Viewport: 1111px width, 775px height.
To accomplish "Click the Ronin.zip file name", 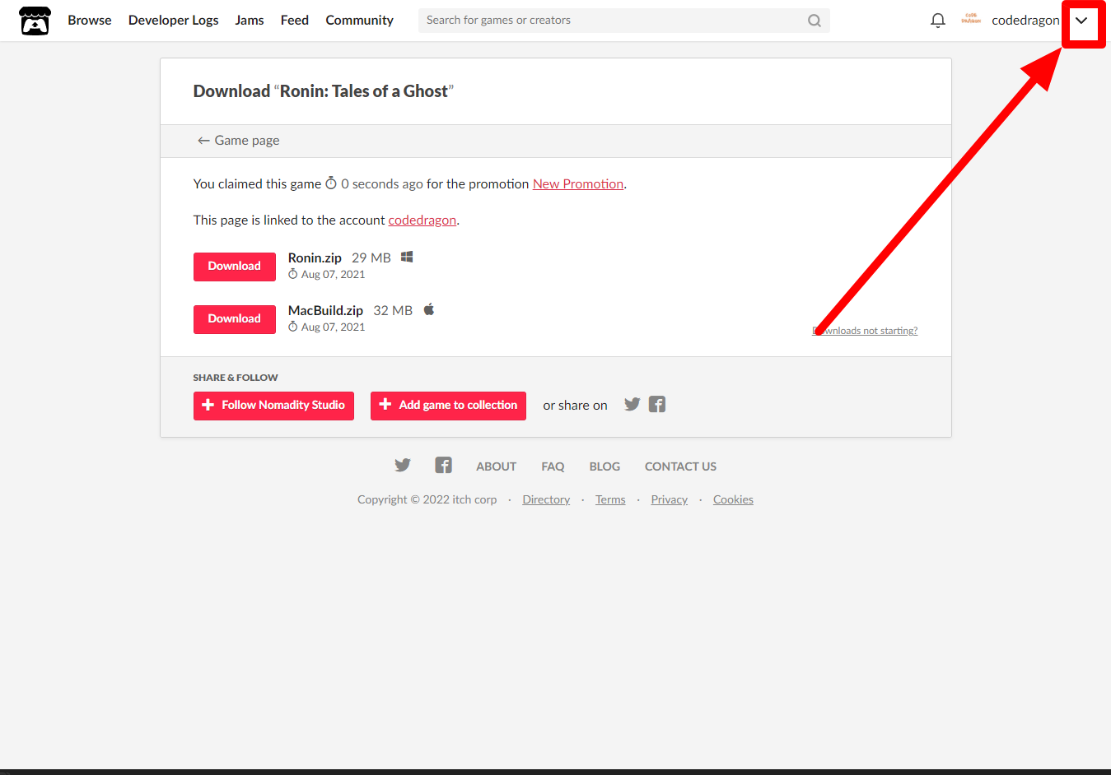I will coord(315,258).
